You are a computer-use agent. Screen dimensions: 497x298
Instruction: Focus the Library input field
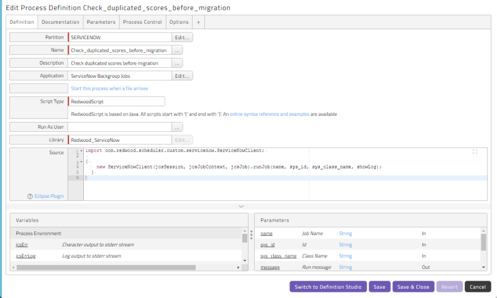tap(120, 140)
